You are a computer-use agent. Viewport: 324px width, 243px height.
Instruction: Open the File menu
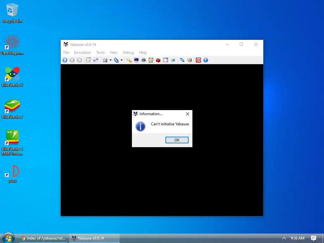coord(66,53)
